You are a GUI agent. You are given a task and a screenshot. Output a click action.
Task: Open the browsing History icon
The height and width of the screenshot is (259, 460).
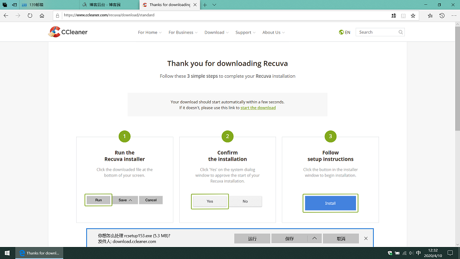pos(442,16)
